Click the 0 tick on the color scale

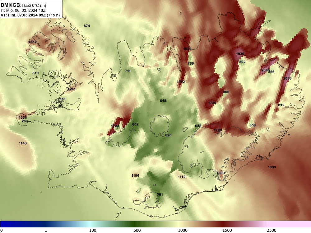[2, 230]
